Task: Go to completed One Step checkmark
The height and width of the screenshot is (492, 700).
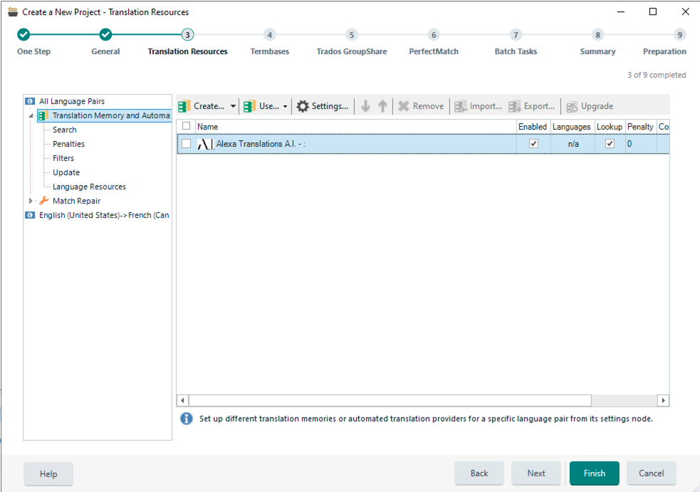Action: pos(23,34)
